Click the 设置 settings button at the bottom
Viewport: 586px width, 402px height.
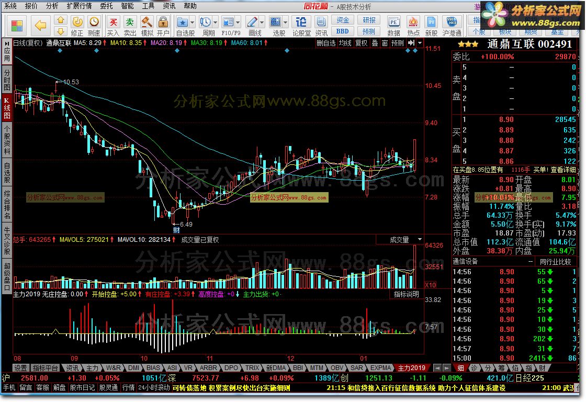click(x=21, y=368)
